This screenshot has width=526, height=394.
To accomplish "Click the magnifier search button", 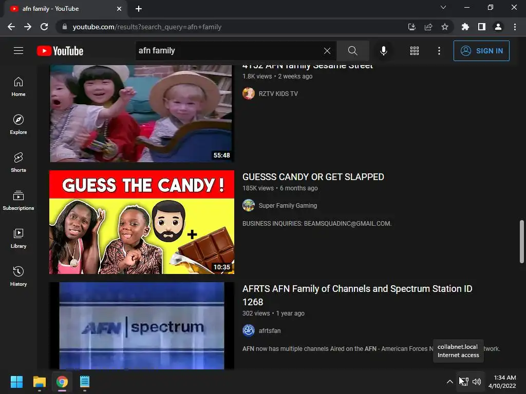I will pyautogui.click(x=352, y=51).
